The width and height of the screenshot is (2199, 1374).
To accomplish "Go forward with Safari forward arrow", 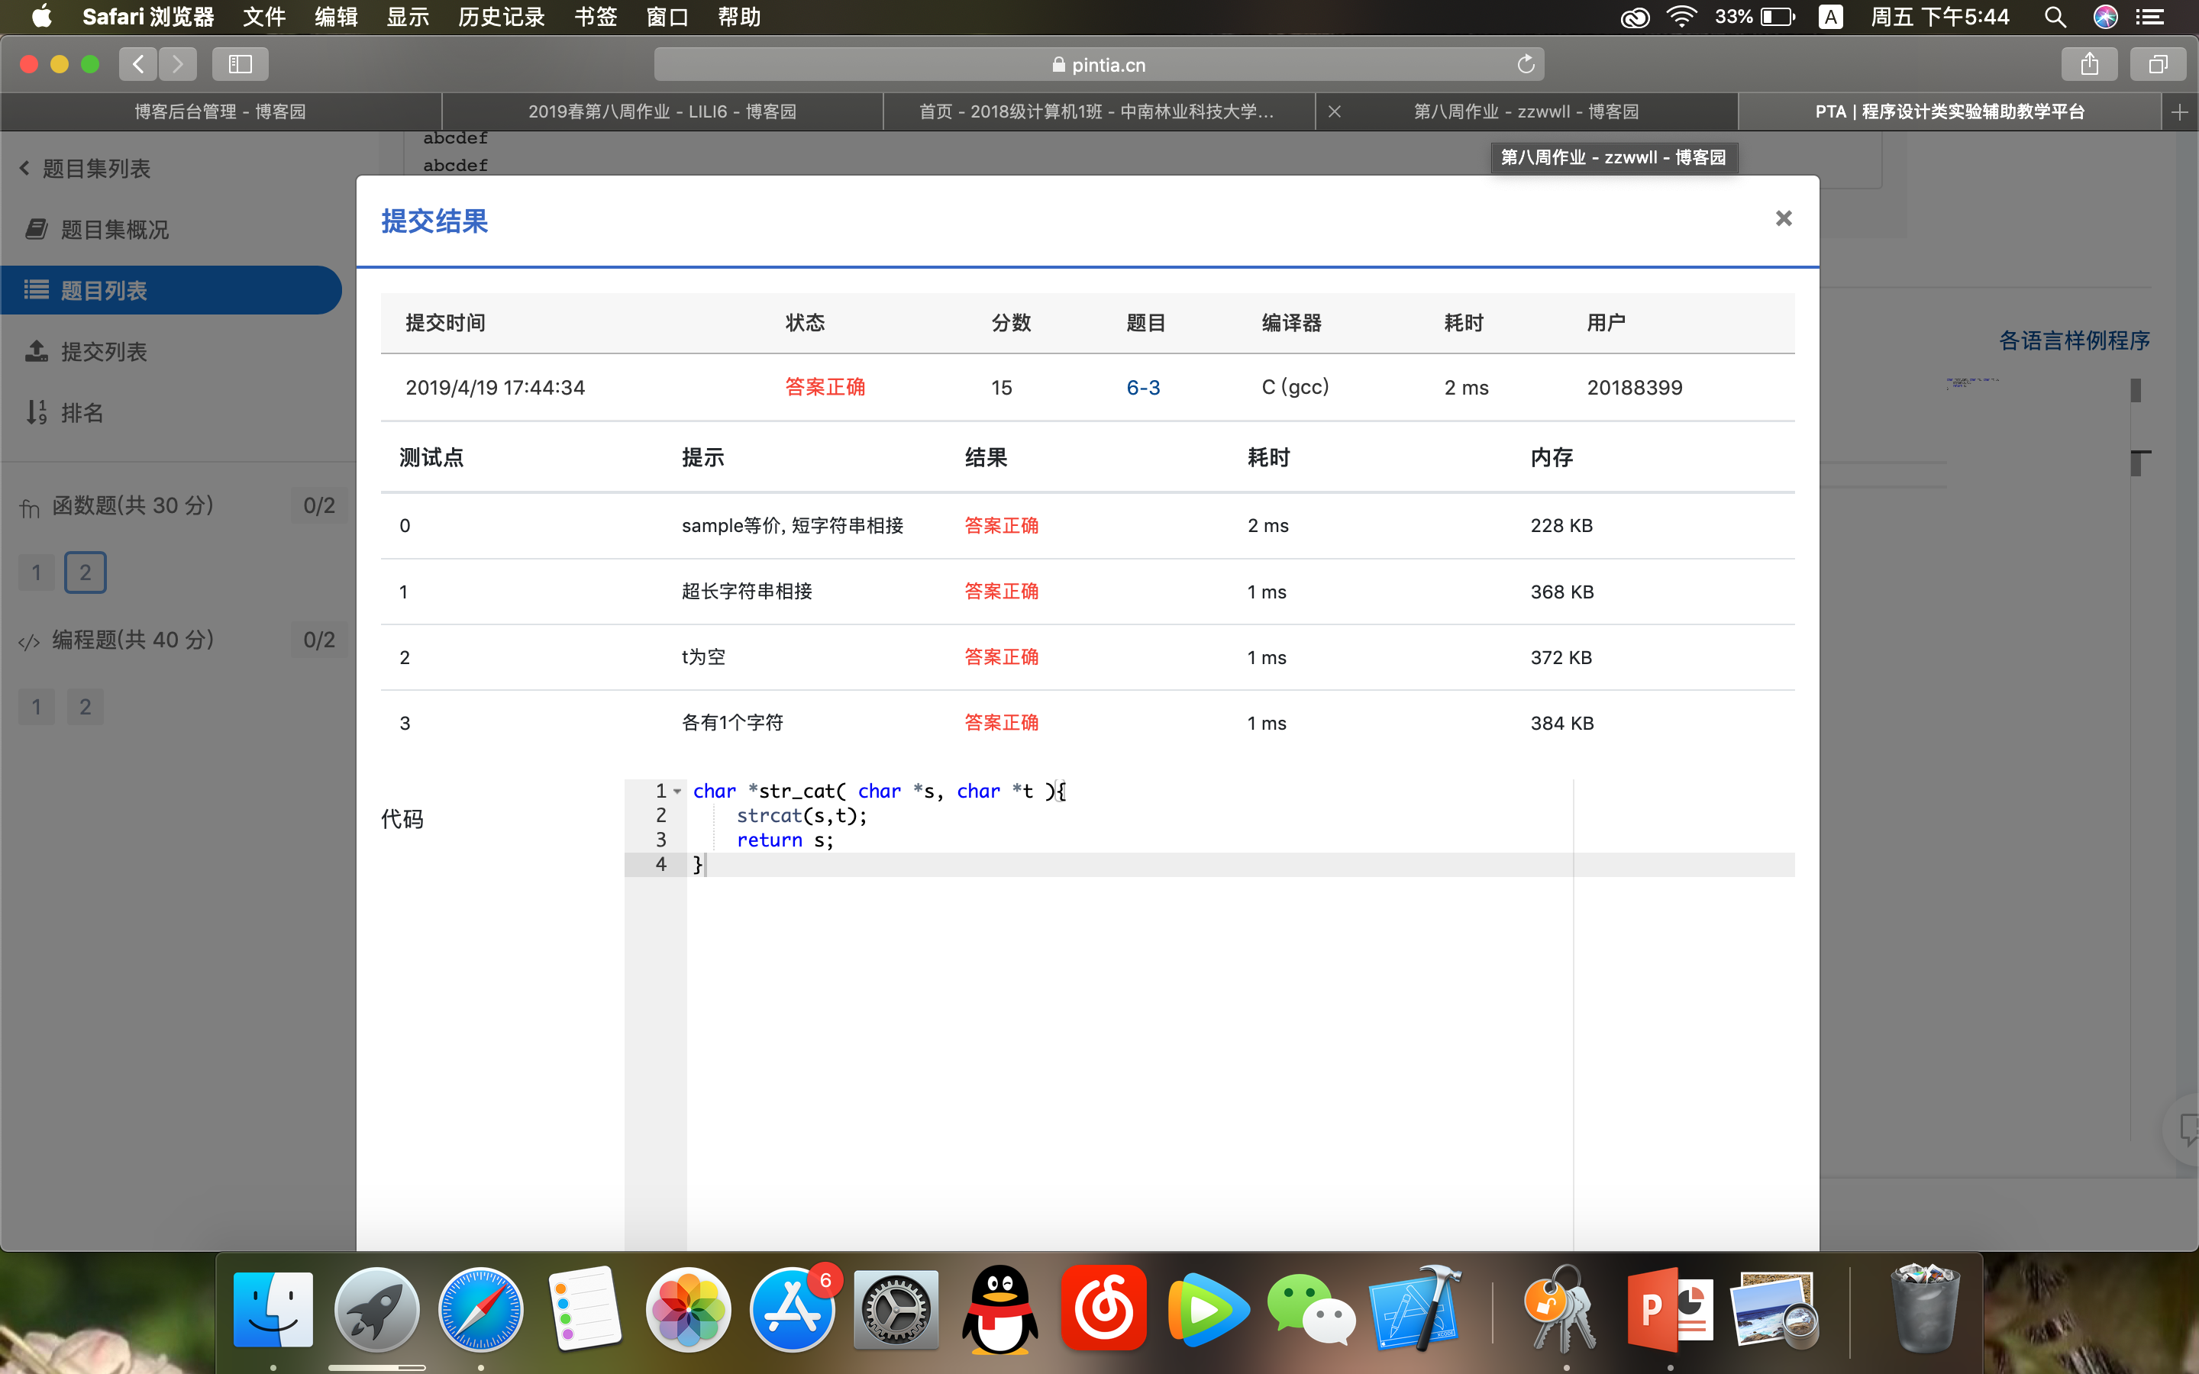I will pos(177,63).
